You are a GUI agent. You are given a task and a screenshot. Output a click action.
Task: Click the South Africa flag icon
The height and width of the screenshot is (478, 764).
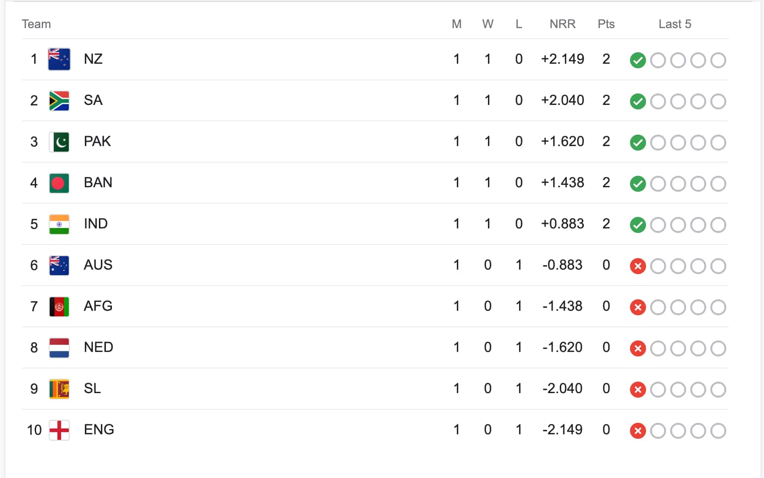click(x=59, y=100)
